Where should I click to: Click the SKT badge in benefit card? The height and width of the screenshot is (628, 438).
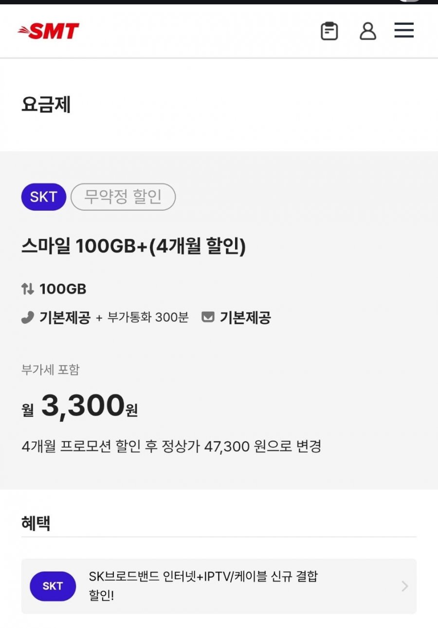point(53,586)
